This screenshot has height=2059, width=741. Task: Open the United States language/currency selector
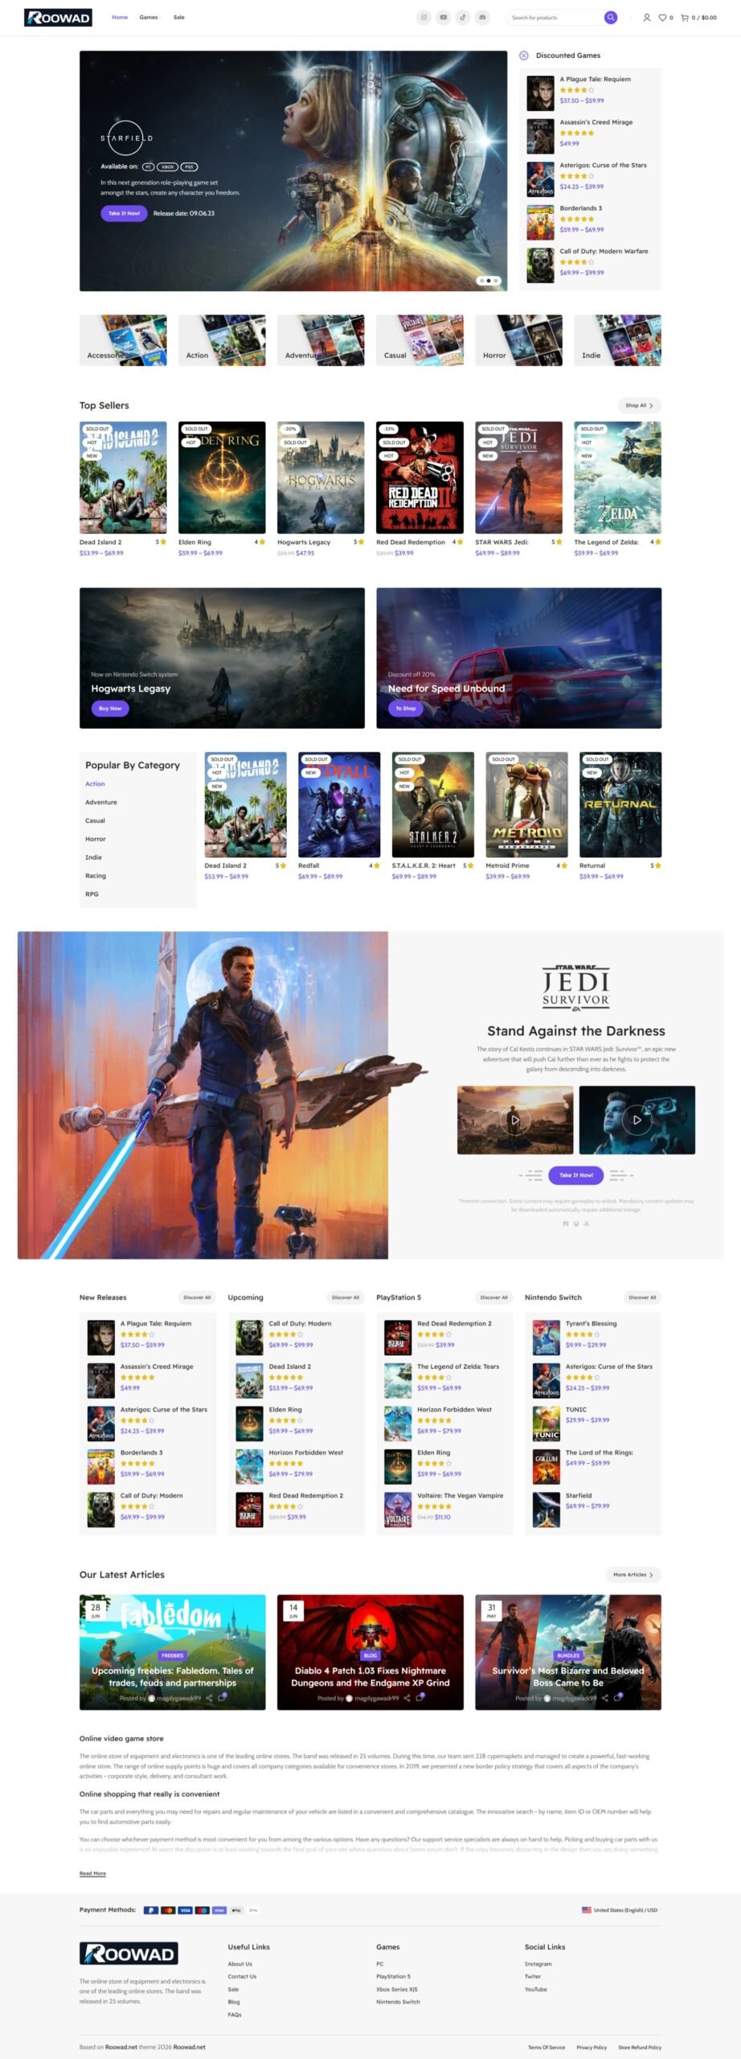point(619,1909)
